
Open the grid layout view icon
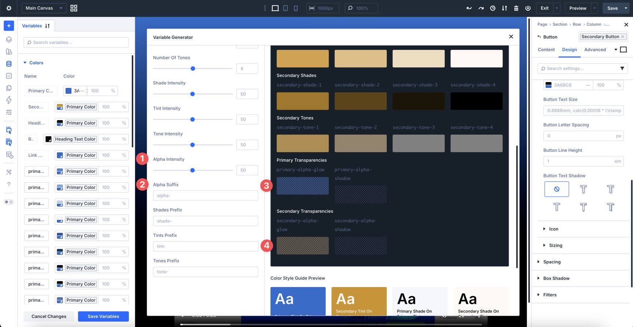(x=74, y=8)
